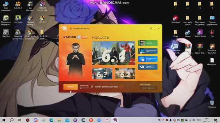
Task: Open notification center icon
Action: 216,120
